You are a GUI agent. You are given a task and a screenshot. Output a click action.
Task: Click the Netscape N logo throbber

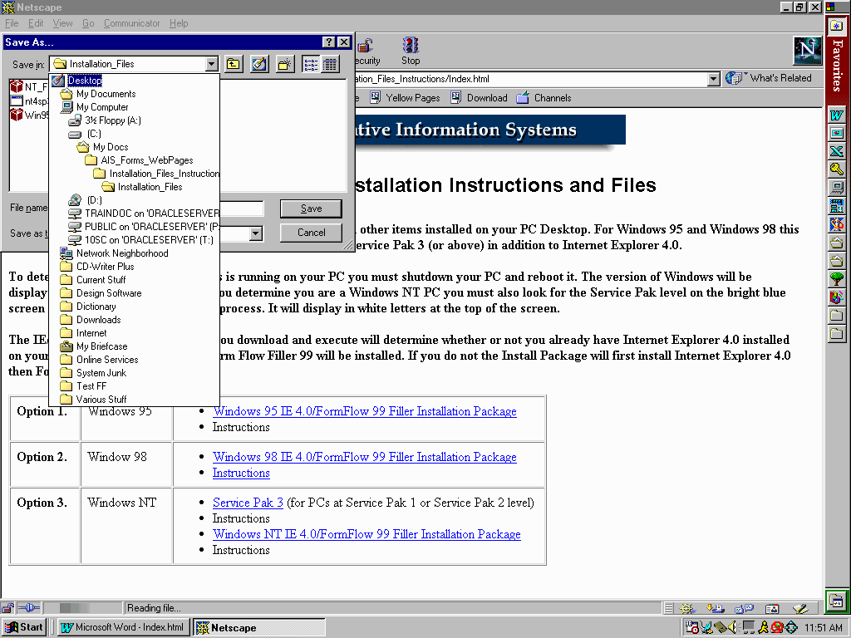[807, 51]
